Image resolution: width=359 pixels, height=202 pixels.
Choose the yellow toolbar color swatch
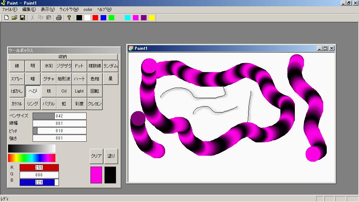[152, 18]
